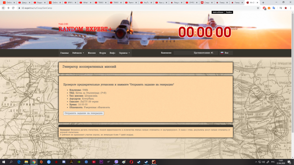Screen dimensions: 294x165
Task: Open Viber from taskbar
Action: (x=116, y=162)
